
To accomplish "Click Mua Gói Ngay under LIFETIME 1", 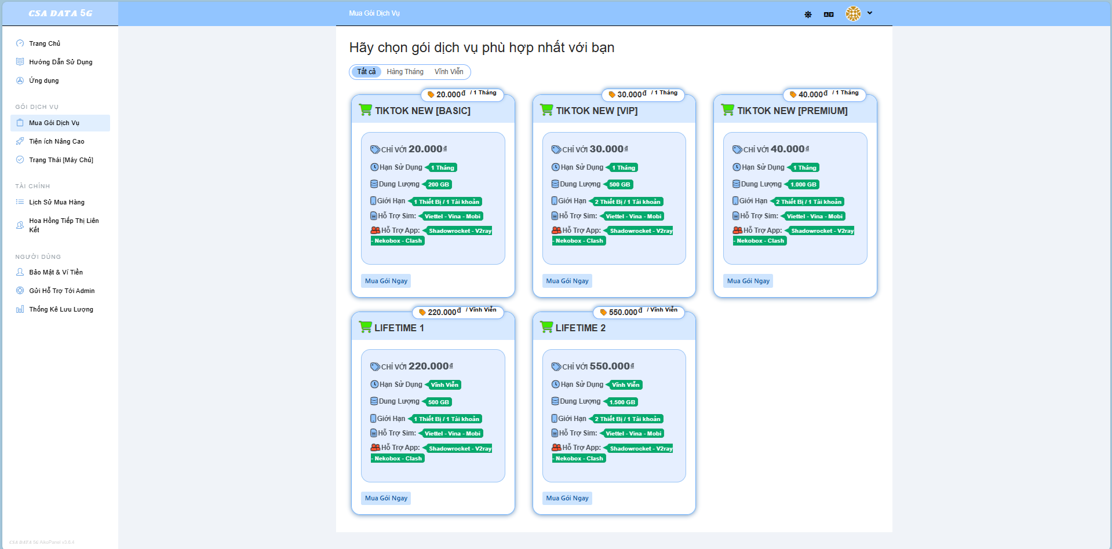I will 386,498.
